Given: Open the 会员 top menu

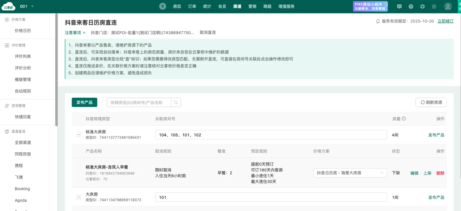Looking at the screenshot, I should point(222,6).
